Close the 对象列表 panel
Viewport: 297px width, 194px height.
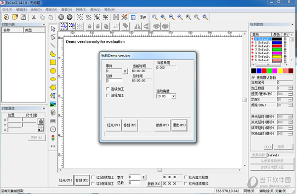point(44,24)
